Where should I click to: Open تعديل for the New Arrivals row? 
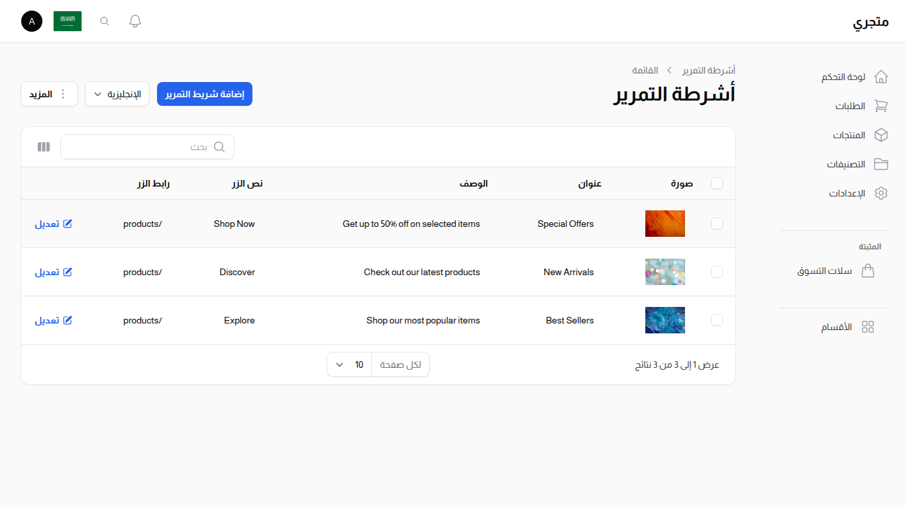pyautogui.click(x=53, y=272)
